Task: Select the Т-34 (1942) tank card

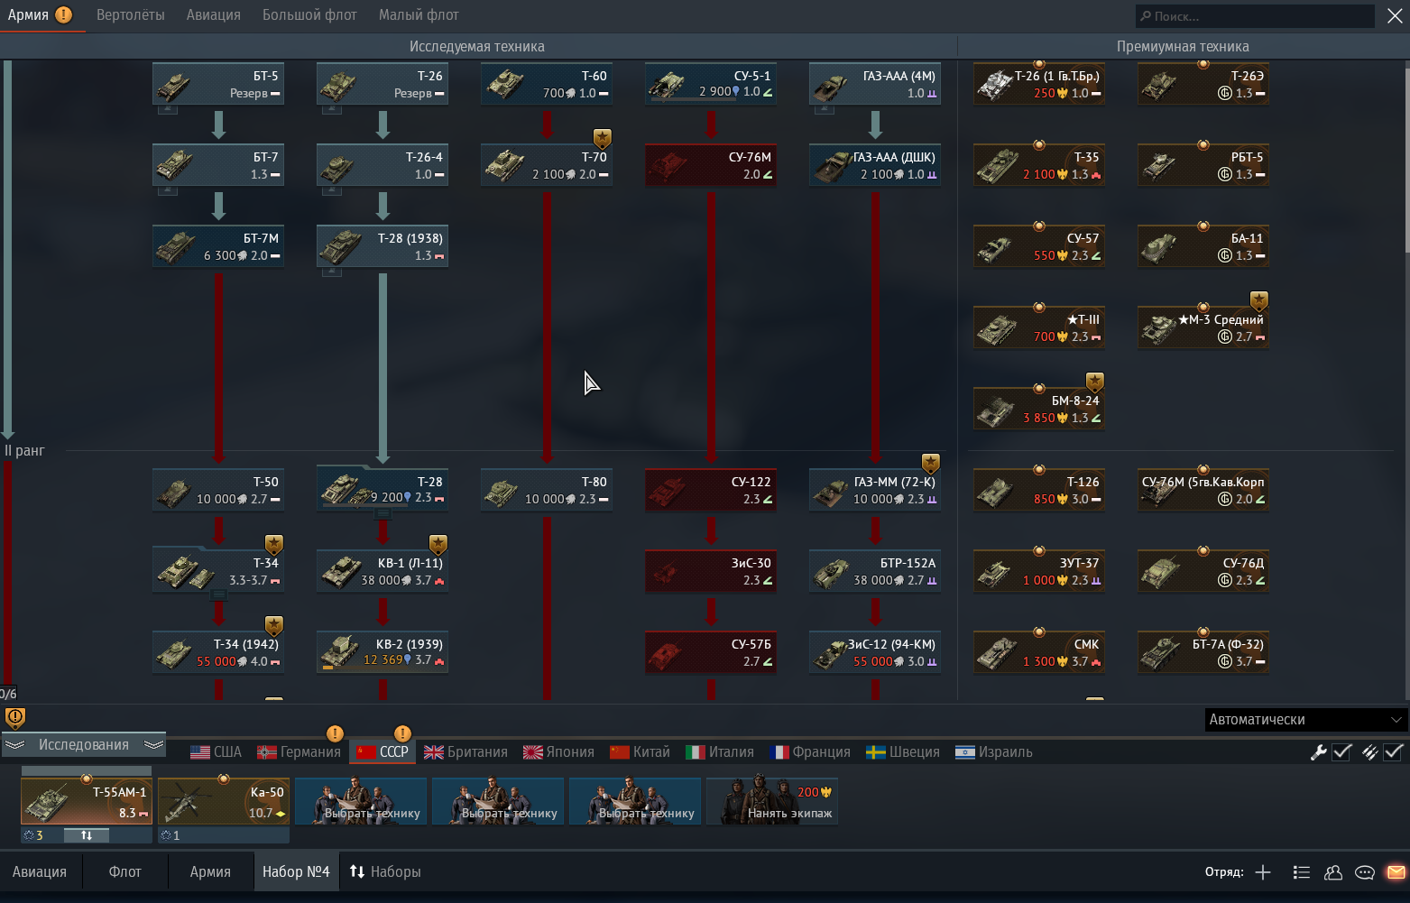Action: point(218,652)
